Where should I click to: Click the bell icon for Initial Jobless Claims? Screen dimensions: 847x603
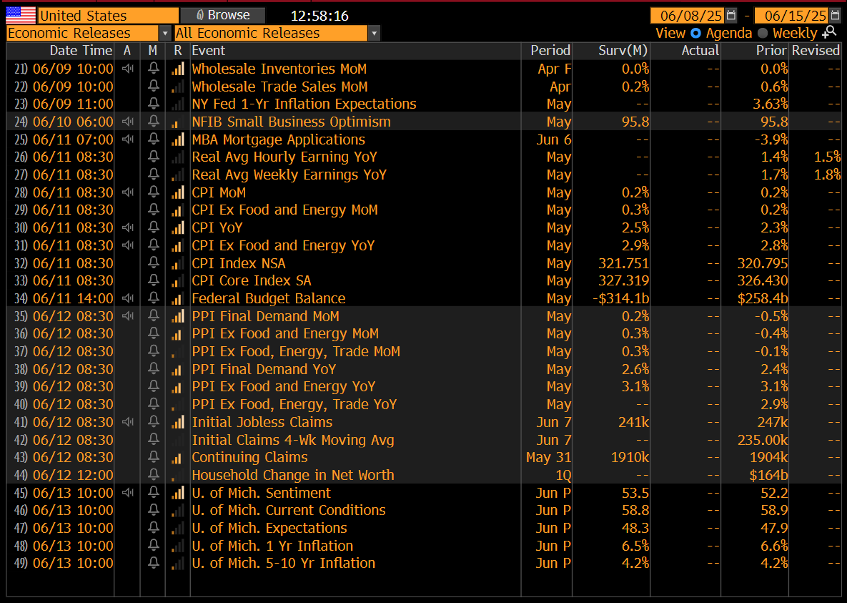pyautogui.click(x=154, y=421)
